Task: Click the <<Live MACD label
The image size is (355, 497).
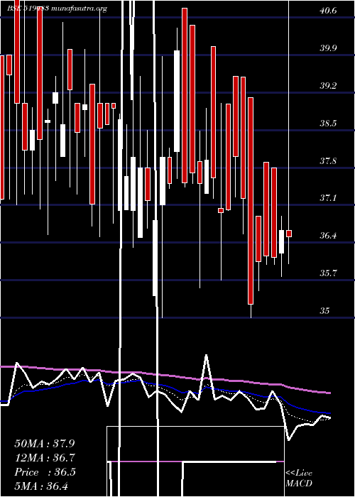Action: 299,479
